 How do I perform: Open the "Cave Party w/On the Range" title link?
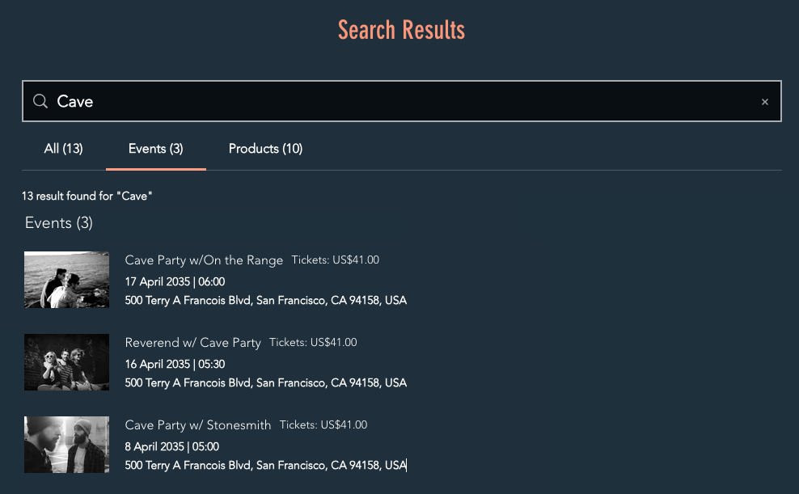[x=204, y=260]
